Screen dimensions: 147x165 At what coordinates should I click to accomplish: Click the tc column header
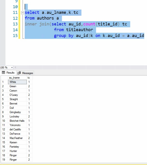tap(29, 78)
